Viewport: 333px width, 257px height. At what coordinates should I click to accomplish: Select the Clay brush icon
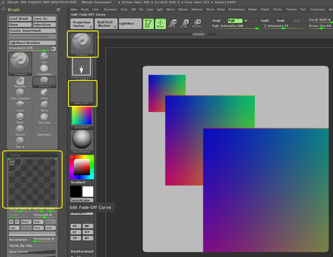(x=44, y=58)
